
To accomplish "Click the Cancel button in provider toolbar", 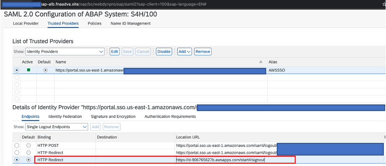I will coord(143,52).
